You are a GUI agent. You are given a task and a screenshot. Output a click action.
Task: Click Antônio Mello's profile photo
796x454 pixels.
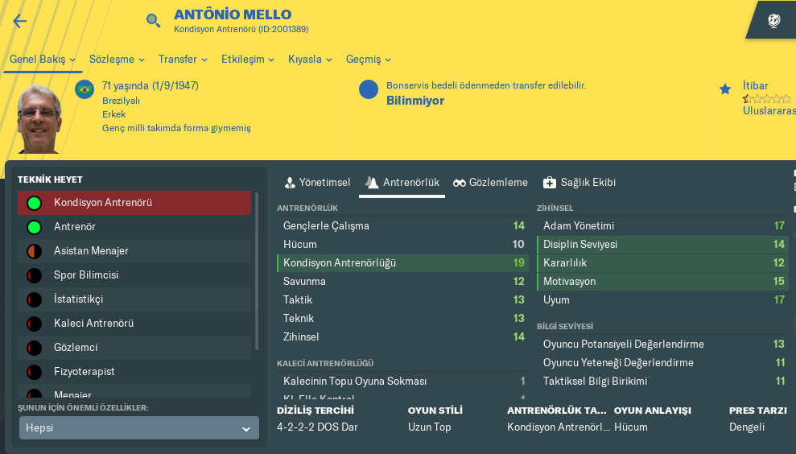39,118
